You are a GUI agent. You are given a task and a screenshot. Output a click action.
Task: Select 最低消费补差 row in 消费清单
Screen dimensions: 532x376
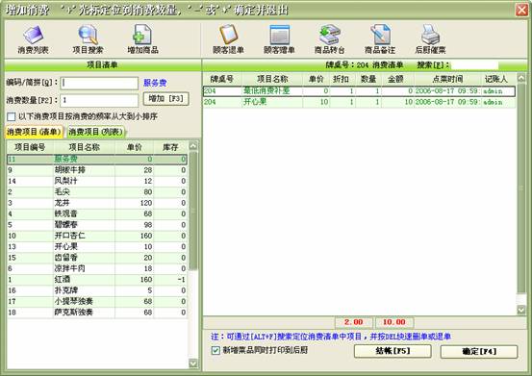click(359, 90)
